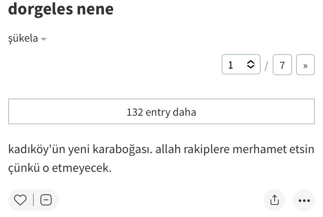This screenshot has height=217, width=323.
Task: Open the "dorgeles nene" topic title
Action: tap(61, 9)
